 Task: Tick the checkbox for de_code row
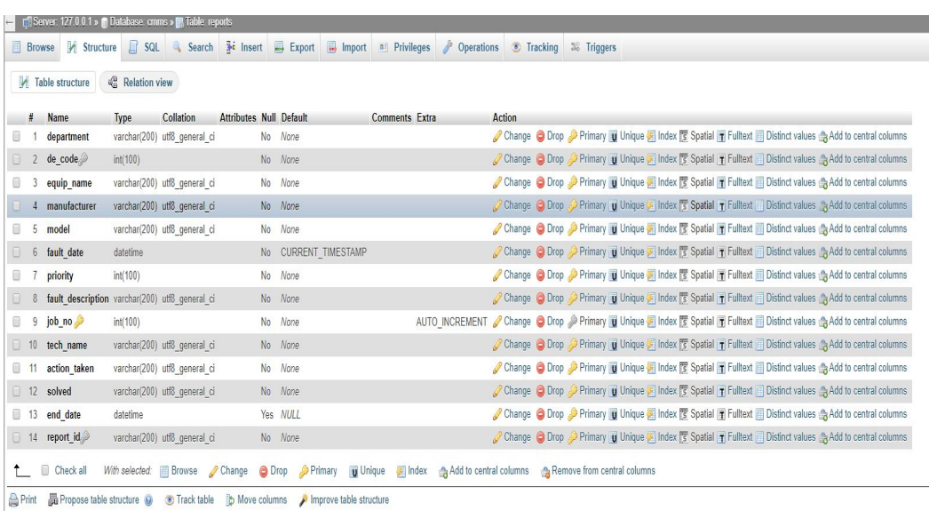click(17, 159)
